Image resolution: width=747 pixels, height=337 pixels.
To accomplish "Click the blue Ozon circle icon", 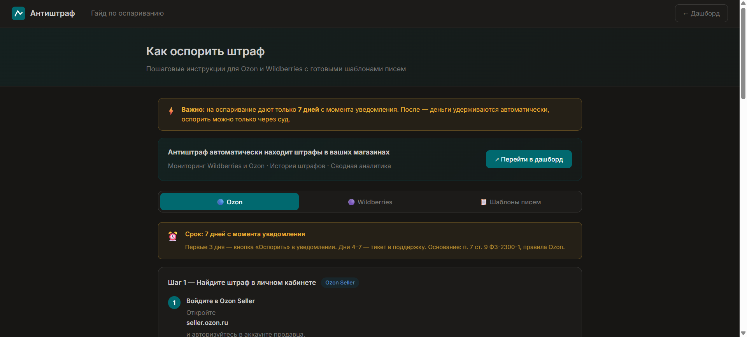I will coord(220,202).
